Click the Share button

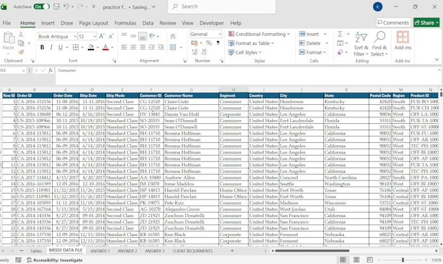pyautogui.click(x=427, y=23)
